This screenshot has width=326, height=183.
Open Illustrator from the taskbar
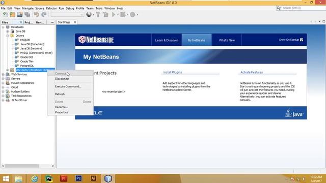93,178
